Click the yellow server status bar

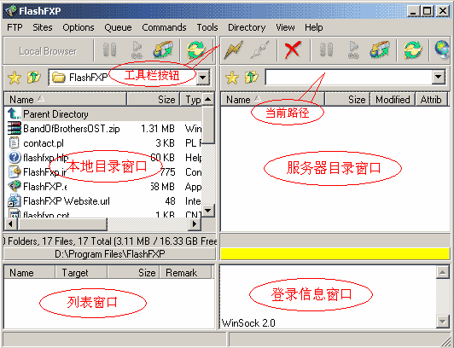[335, 253]
